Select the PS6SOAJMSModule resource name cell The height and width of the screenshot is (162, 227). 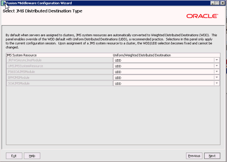tap(59, 72)
